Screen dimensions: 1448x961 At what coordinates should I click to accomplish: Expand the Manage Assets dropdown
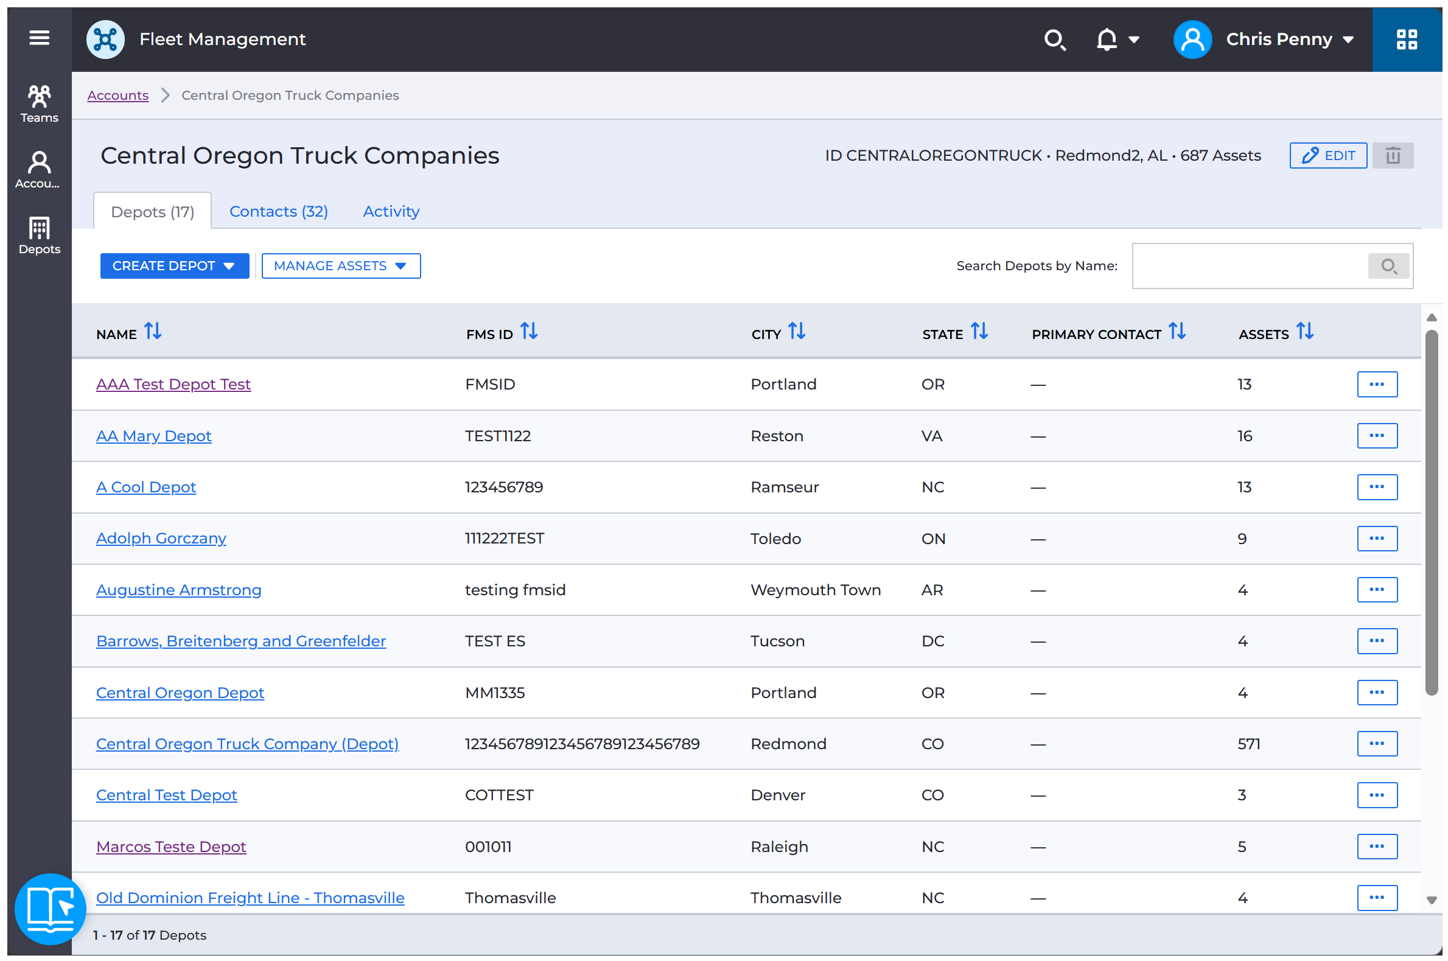tap(341, 266)
